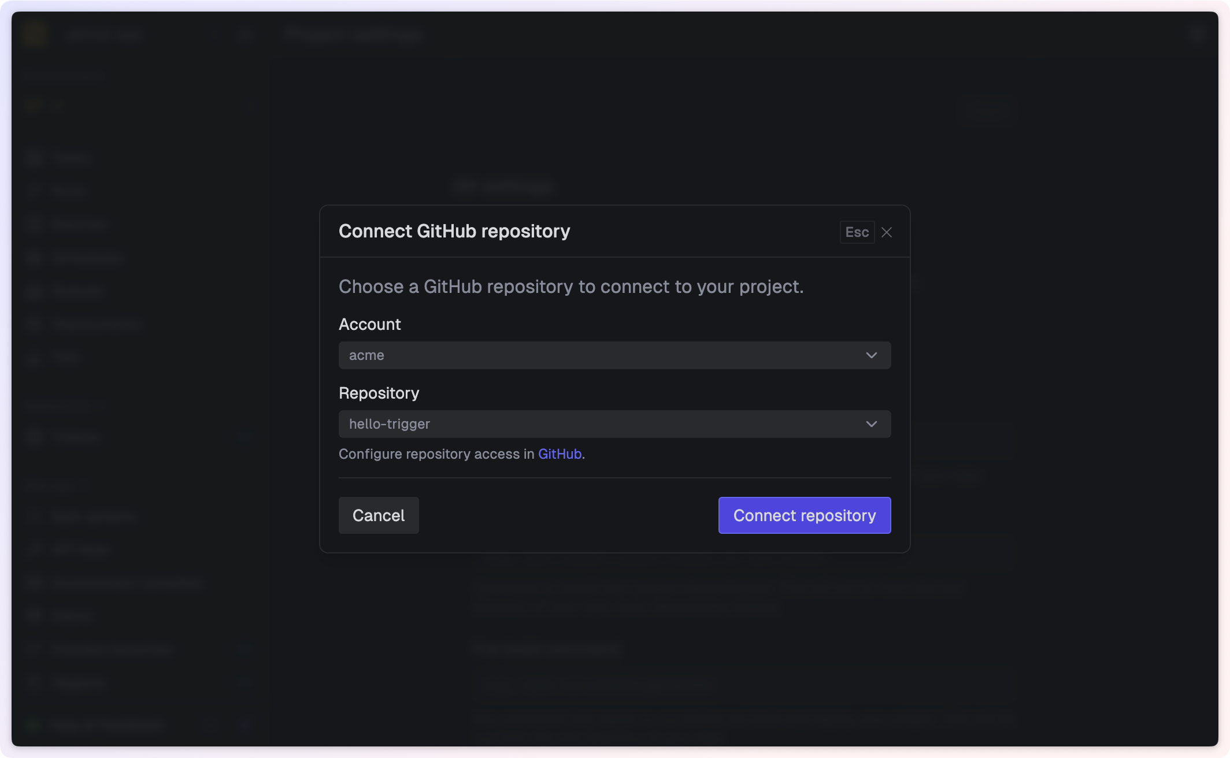The height and width of the screenshot is (758, 1230).
Task: Click the "Choose a GitHub repository" description text
Action: pos(571,286)
